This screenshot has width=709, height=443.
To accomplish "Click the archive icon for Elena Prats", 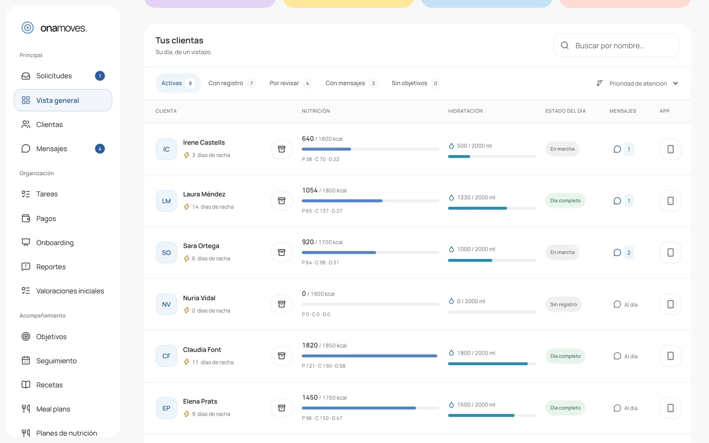I will click(282, 408).
